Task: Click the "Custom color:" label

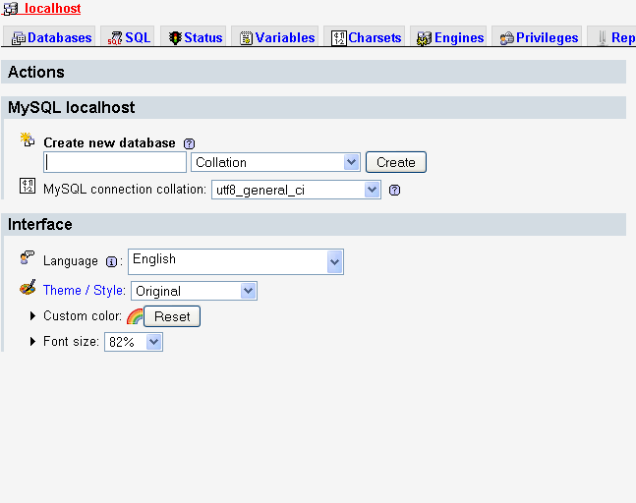Action: tap(83, 315)
